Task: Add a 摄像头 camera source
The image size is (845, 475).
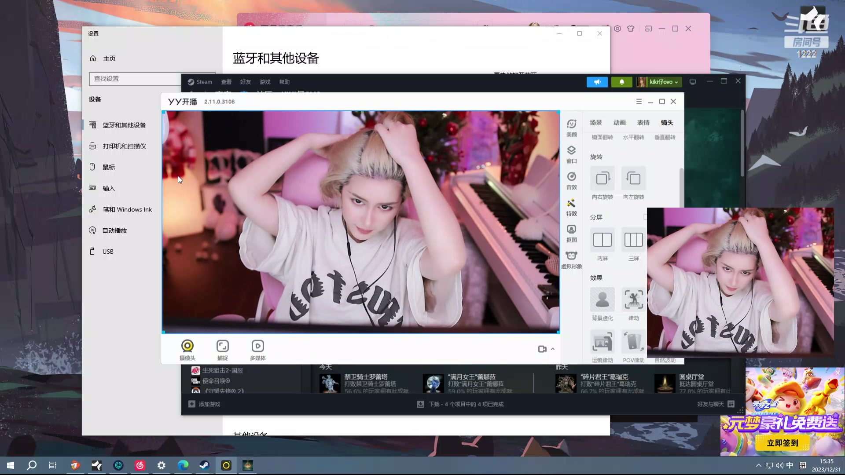Action: pyautogui.click(x=187, y=350)
